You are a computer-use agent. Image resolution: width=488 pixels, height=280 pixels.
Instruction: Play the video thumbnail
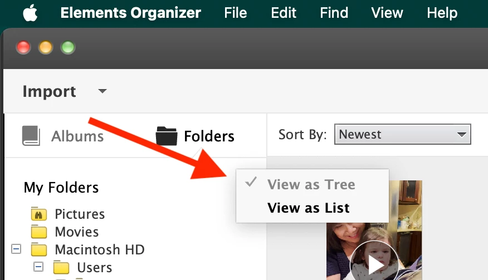(x=374, y=264)
